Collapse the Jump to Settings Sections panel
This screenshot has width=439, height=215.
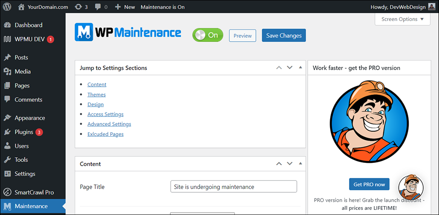(x=300, y=67)
